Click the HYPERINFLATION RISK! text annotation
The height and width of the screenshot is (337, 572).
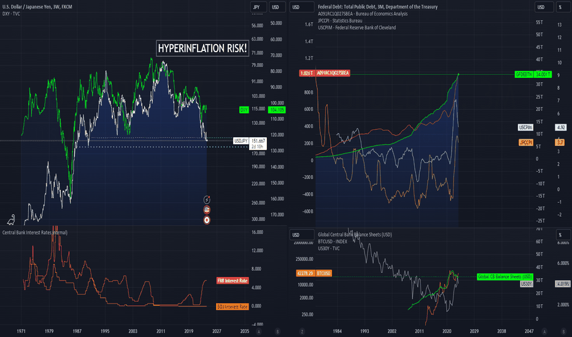click(203, 48)
